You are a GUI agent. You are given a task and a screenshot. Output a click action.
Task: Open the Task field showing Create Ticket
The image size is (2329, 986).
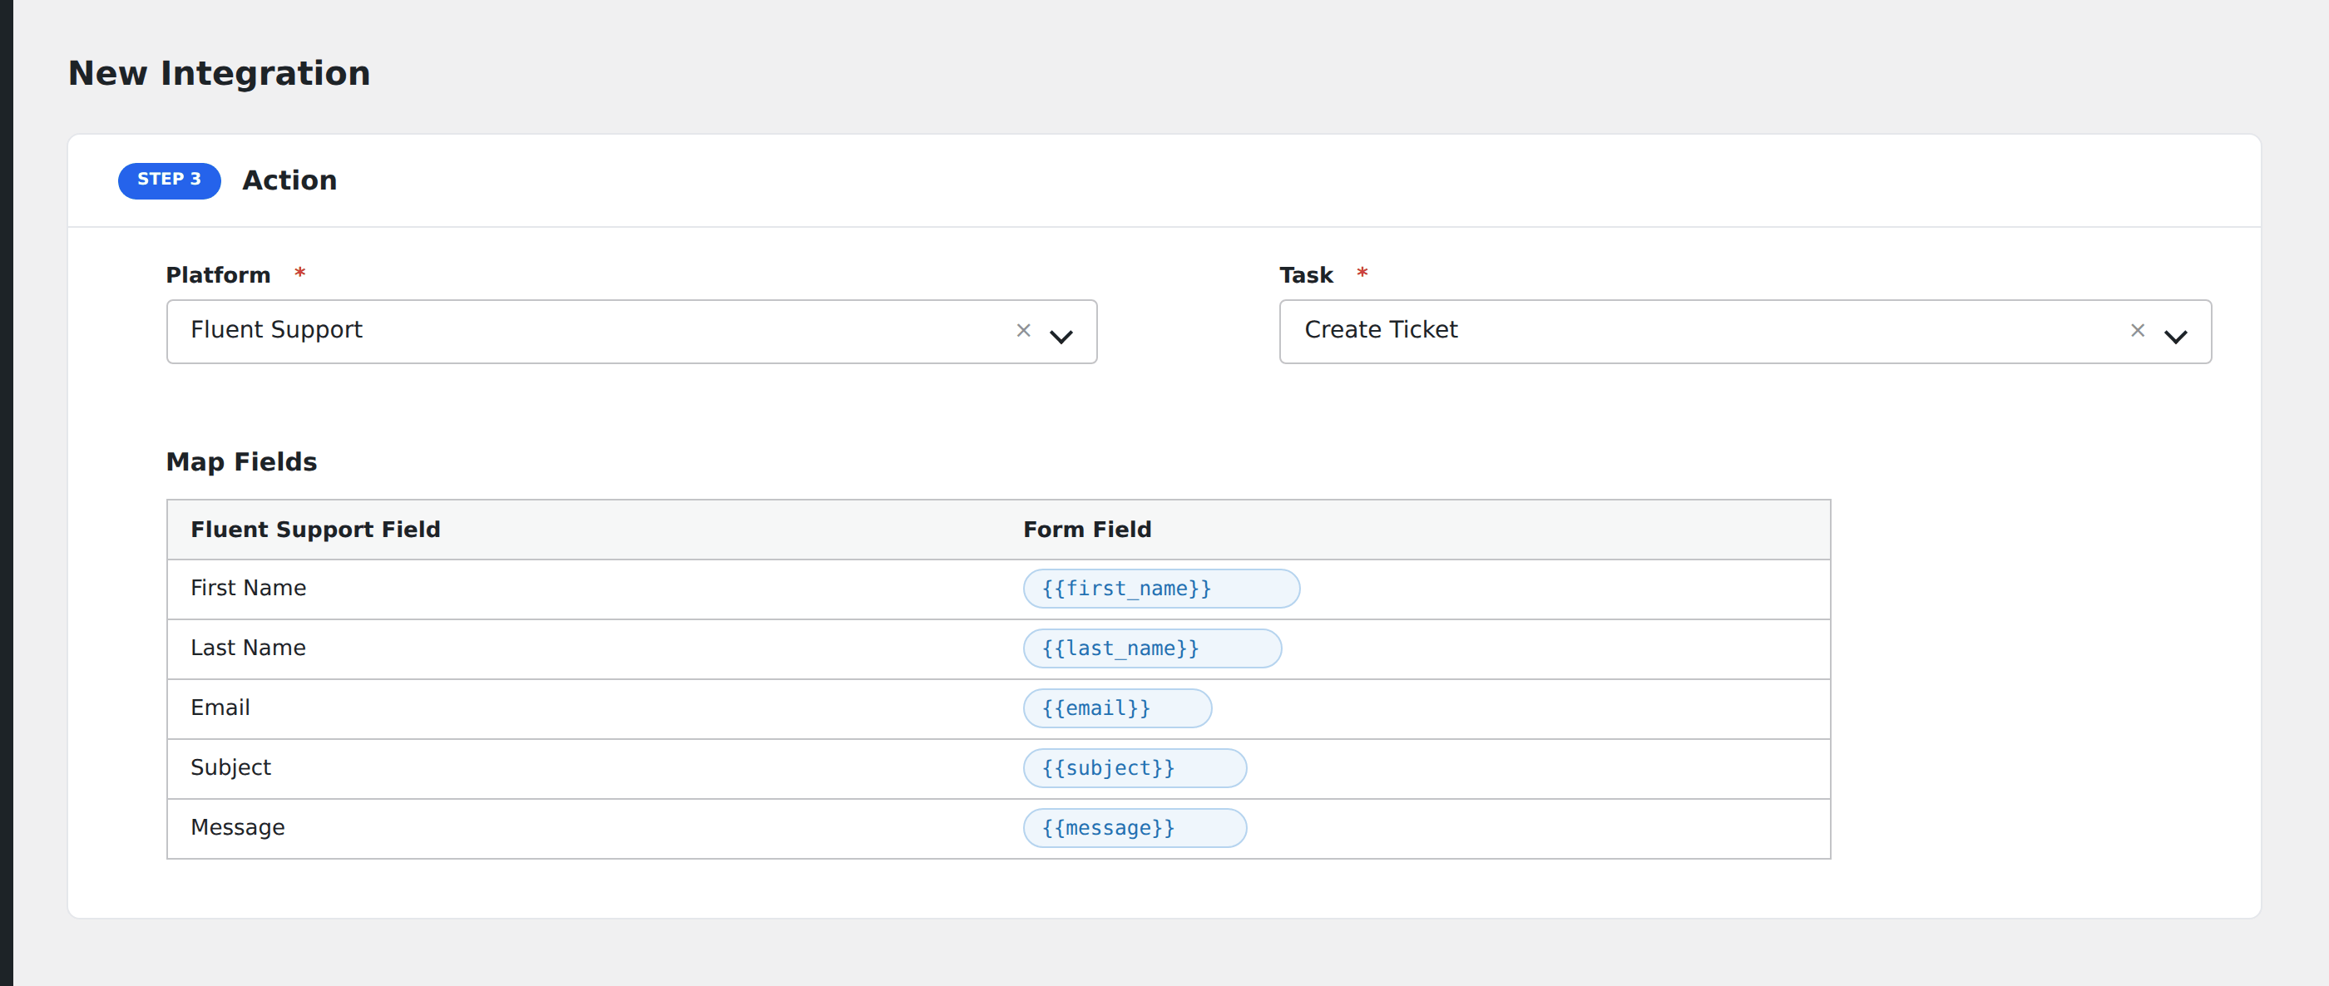coord(1745,332)
